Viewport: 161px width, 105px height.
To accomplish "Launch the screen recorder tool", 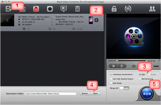I will point(64,9).
